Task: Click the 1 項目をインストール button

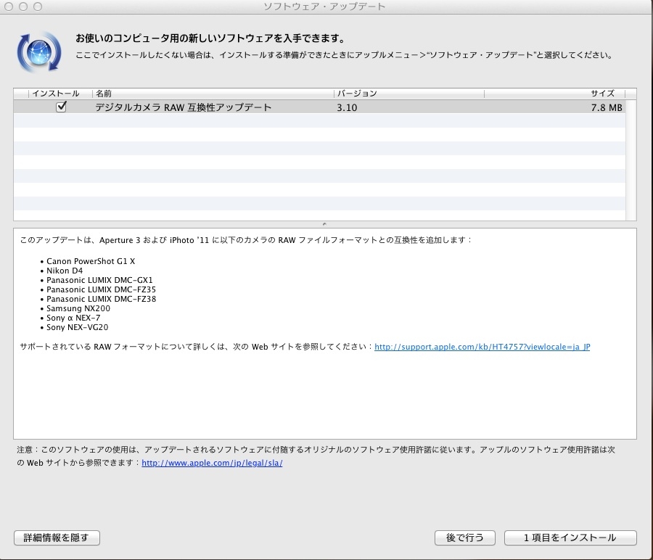Action: click(570, 538)
